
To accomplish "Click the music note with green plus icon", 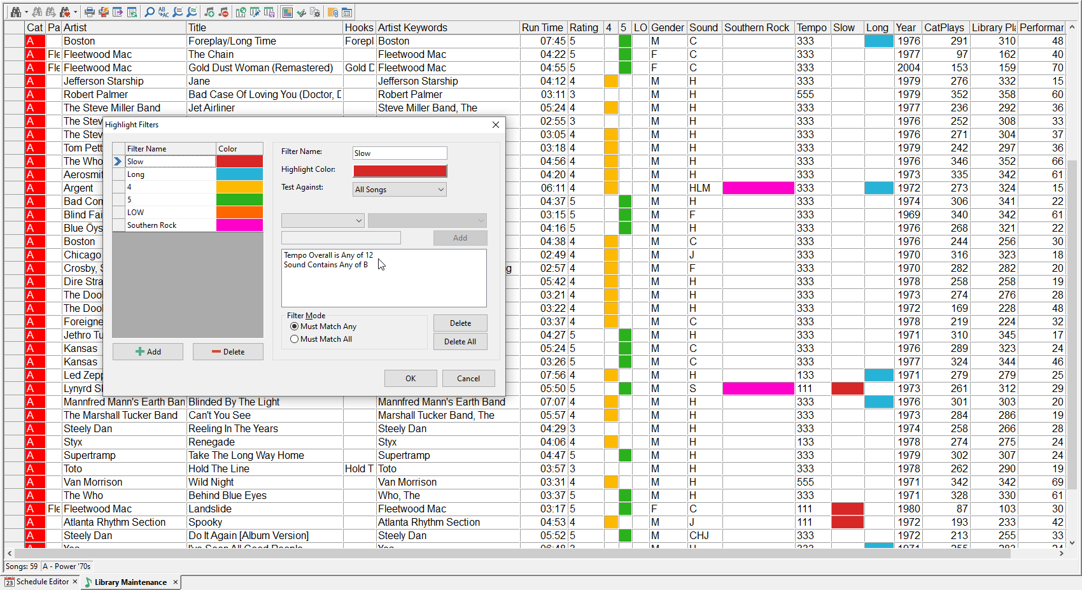I will click(209, 12).
